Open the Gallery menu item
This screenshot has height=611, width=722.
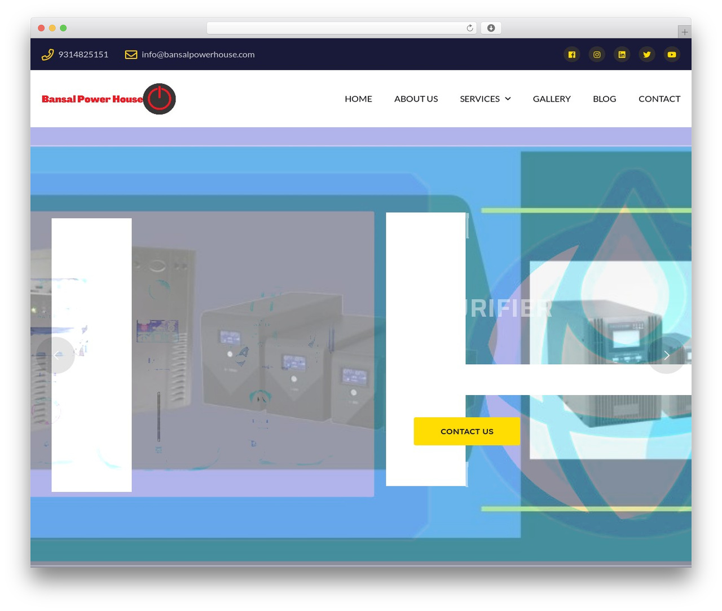pos(552,99)
